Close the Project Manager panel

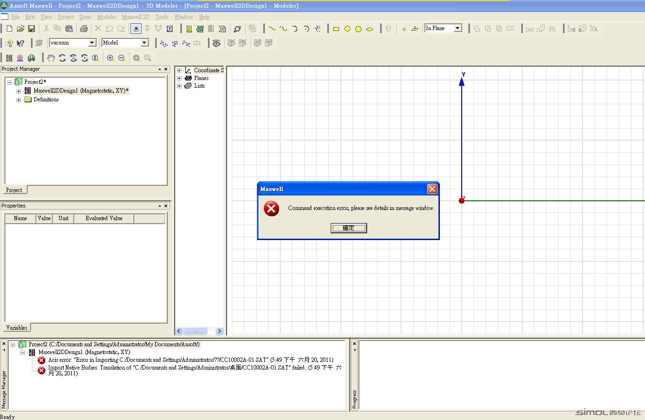click(166, 69)
